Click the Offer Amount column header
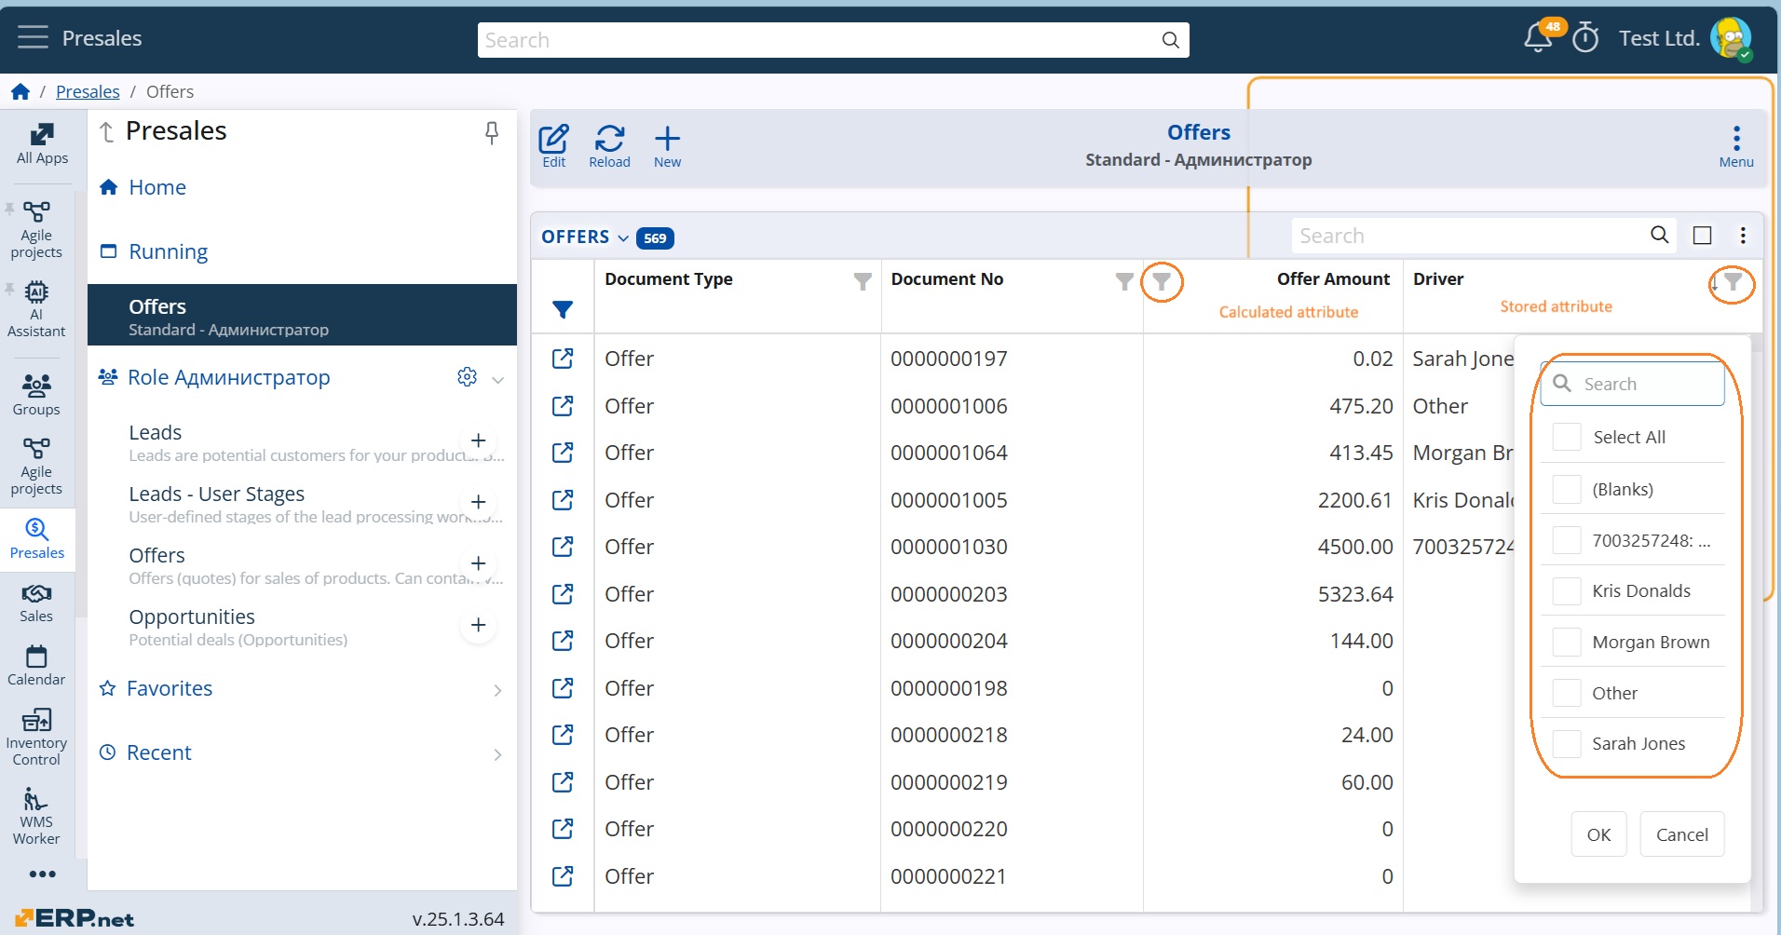 click(1333, 278)
